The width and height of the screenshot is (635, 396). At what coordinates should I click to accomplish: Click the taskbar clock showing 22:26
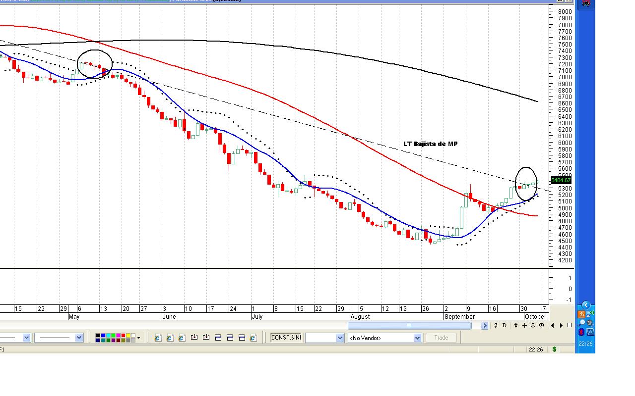[585, 344]
